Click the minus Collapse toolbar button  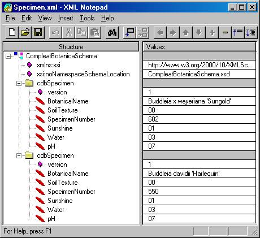(x=225, y=33)
